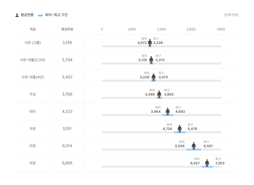Click the person icon in the 사원 (고졸) row
The image size is (254, 185).
pyautogui.click(x=150, y=42)
